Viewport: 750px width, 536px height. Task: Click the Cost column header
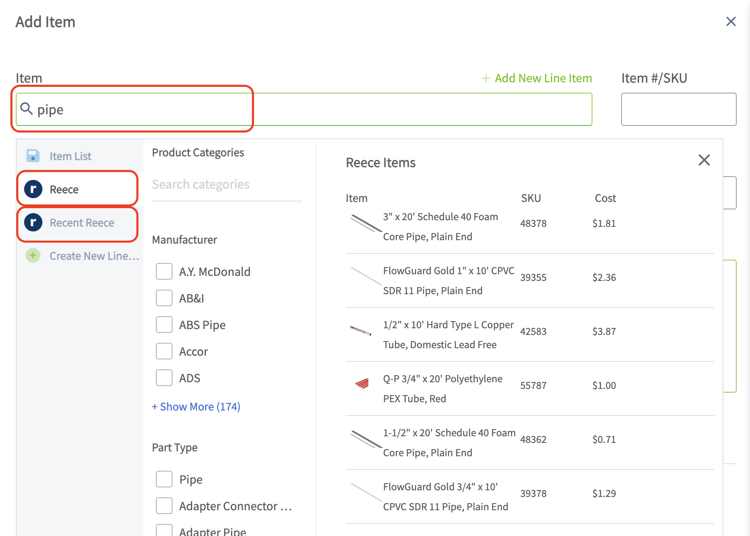pyautogui.click(x=605, y=198)
